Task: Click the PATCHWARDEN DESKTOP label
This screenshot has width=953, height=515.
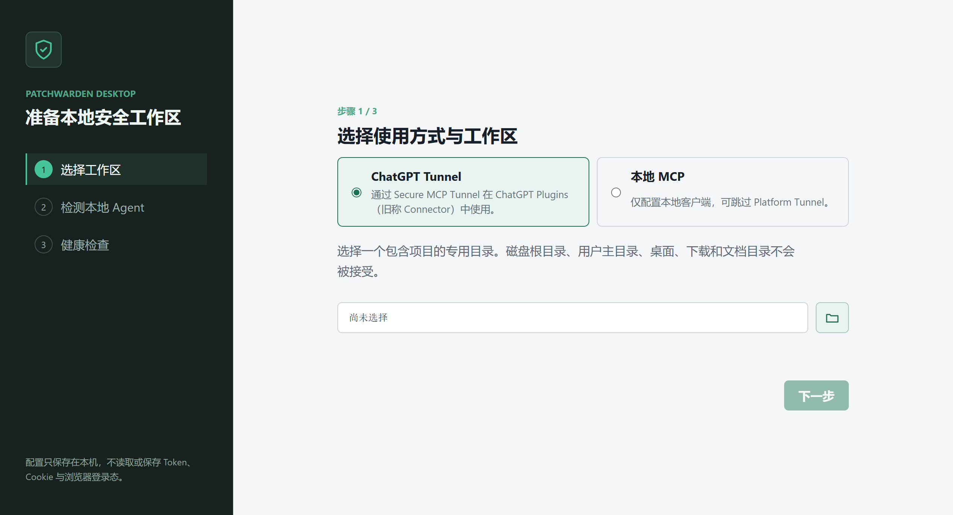Action: pyautogui.click(x=80, y=94)
